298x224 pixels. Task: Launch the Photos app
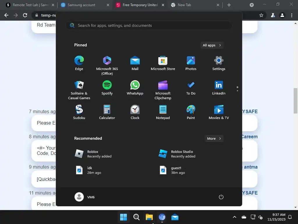(x=191, y=64)
